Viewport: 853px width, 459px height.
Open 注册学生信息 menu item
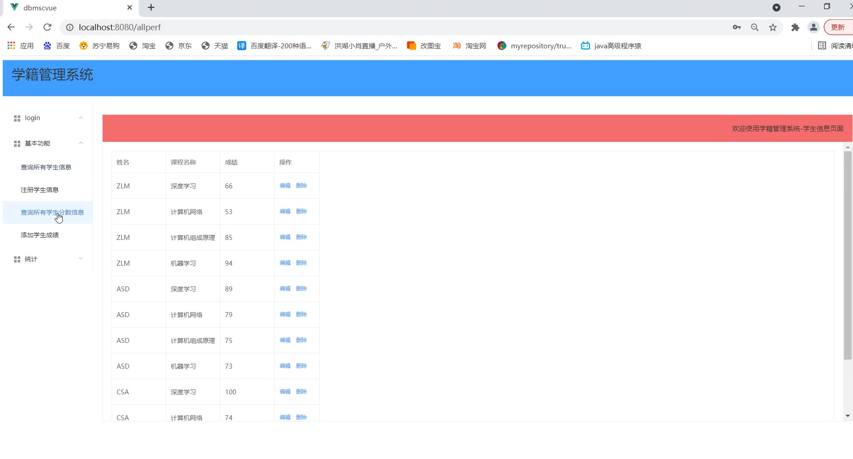[40, 190]
